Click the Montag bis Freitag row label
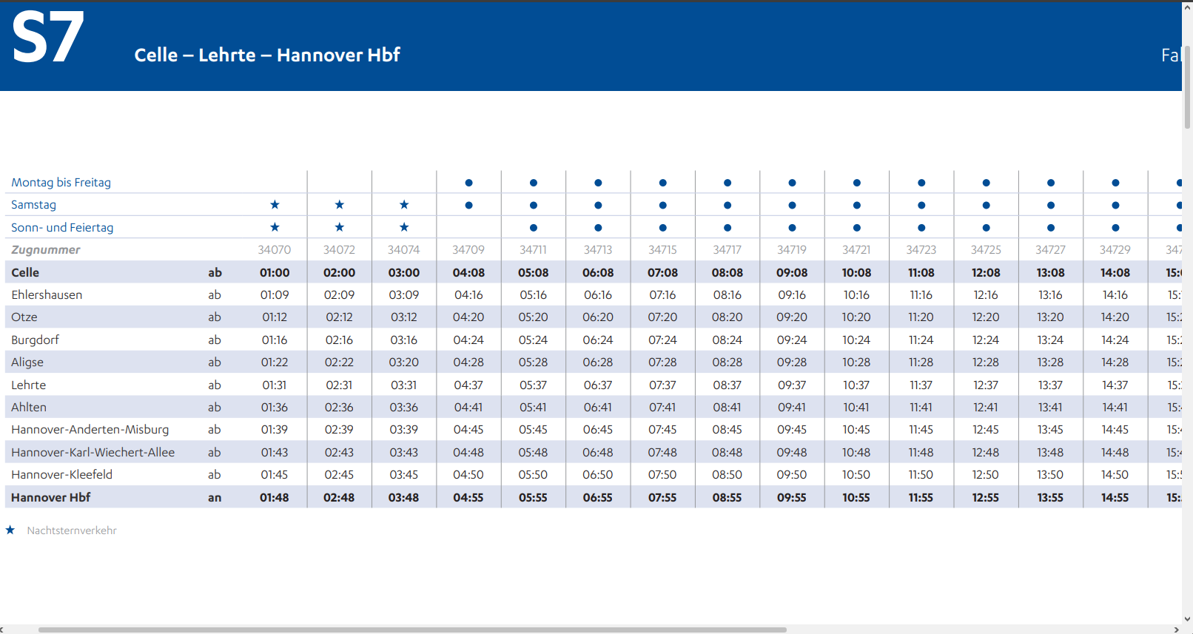 [61, 182]
